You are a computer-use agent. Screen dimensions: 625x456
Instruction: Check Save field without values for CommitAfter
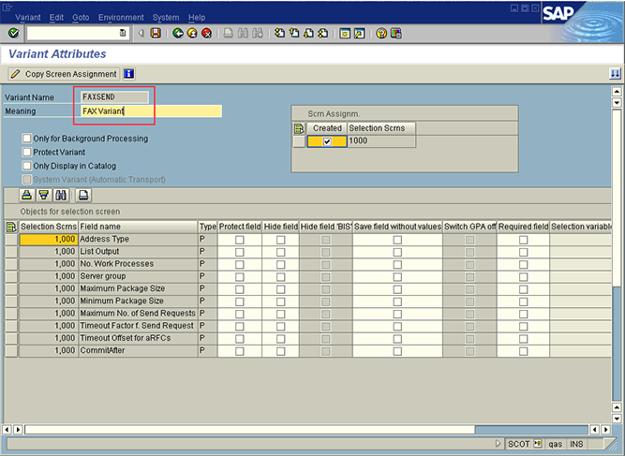coord(397,351)
